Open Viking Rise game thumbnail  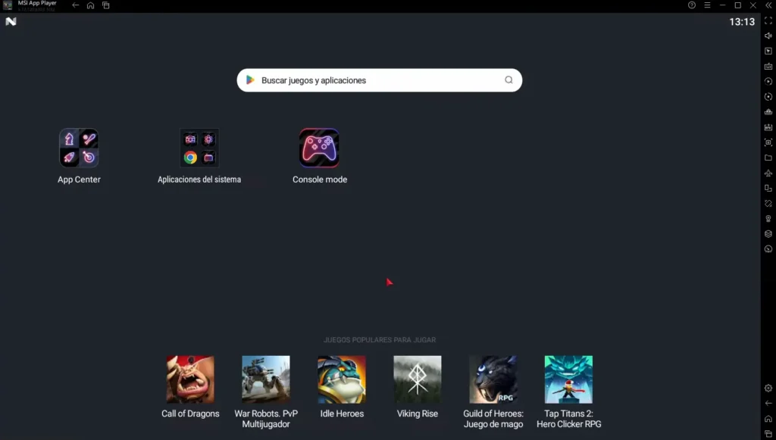coord(418,379)
